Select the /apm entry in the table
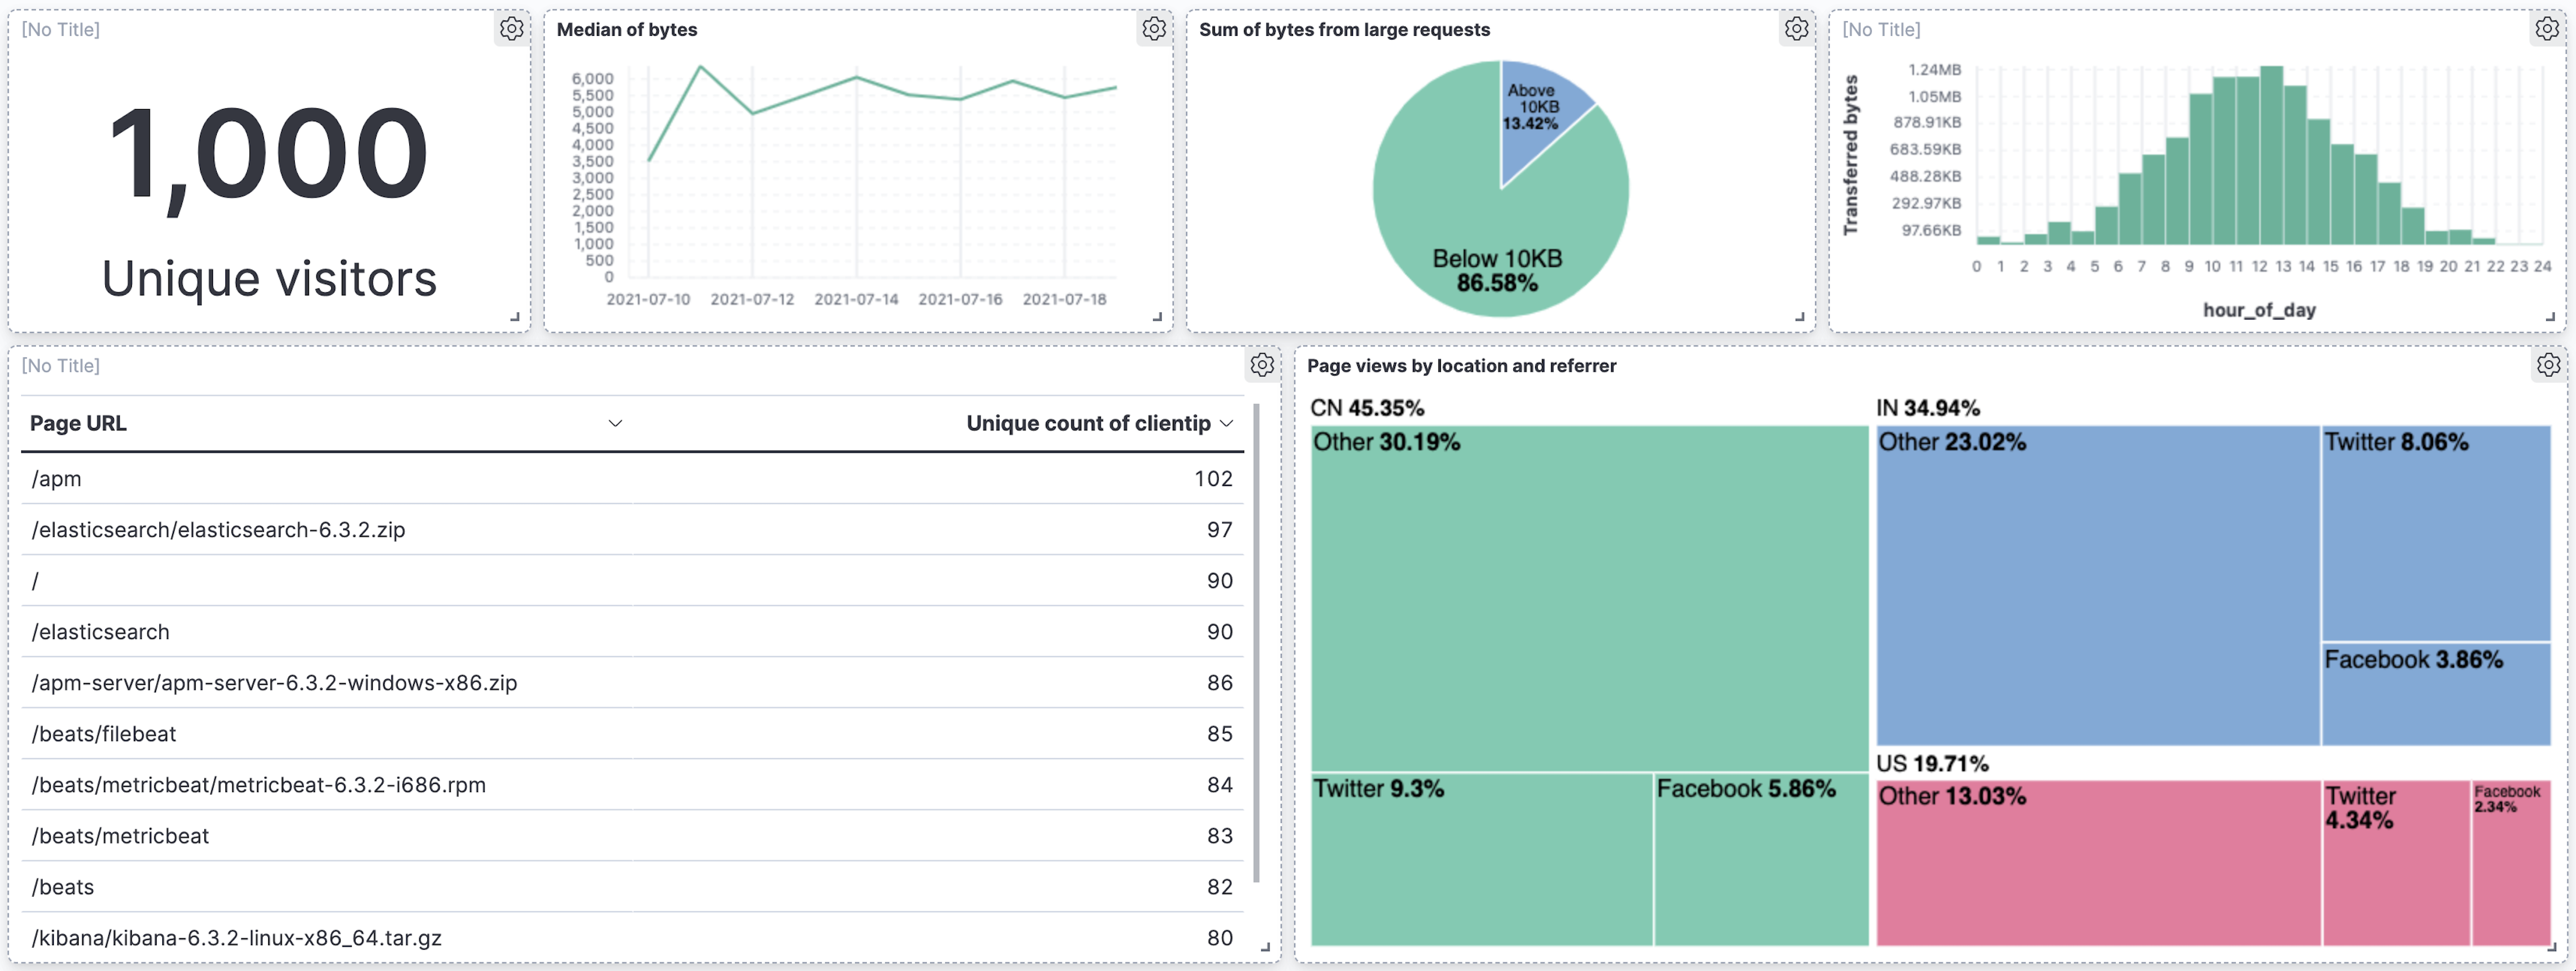This screenshot has width=2576, height=971. (57, 478)
